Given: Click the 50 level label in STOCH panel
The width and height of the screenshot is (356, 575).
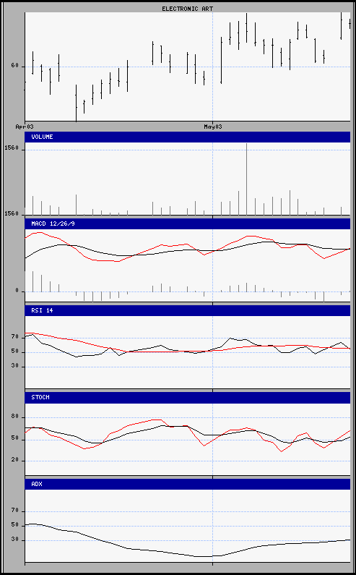Looking at the screenshot, I should 15,438.
